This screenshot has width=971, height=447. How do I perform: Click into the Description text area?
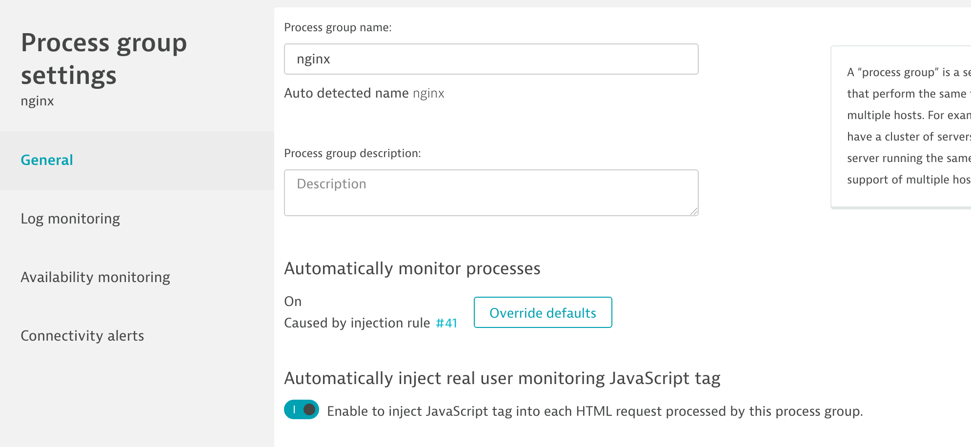click(x=491, y=192)
